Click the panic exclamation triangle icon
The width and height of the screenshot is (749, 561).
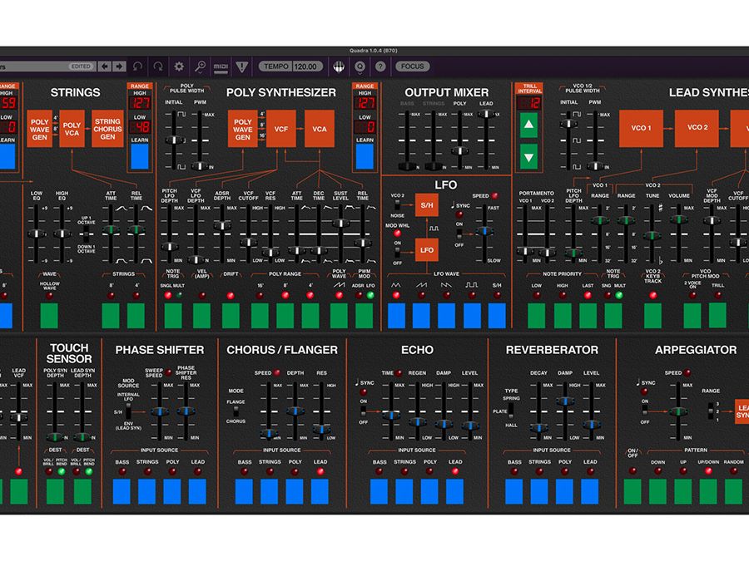241,66
